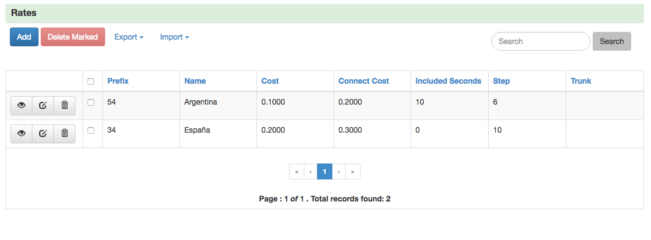
Task: Sort table by Prefix column
Action: click(x=118, y=81)
